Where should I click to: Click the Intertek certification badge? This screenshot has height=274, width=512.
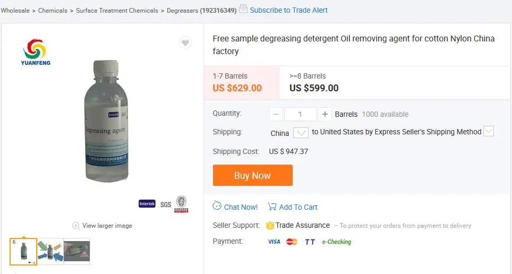147,203
